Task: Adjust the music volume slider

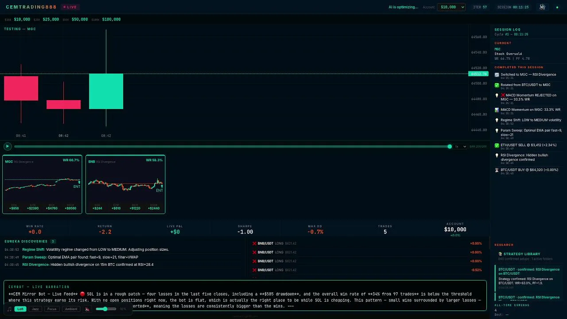Action: click(106, 309)
